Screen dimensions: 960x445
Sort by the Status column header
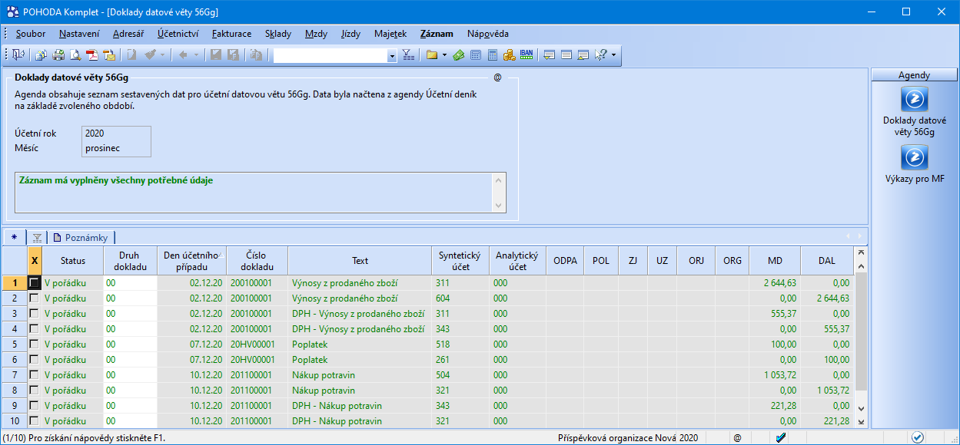73,261
